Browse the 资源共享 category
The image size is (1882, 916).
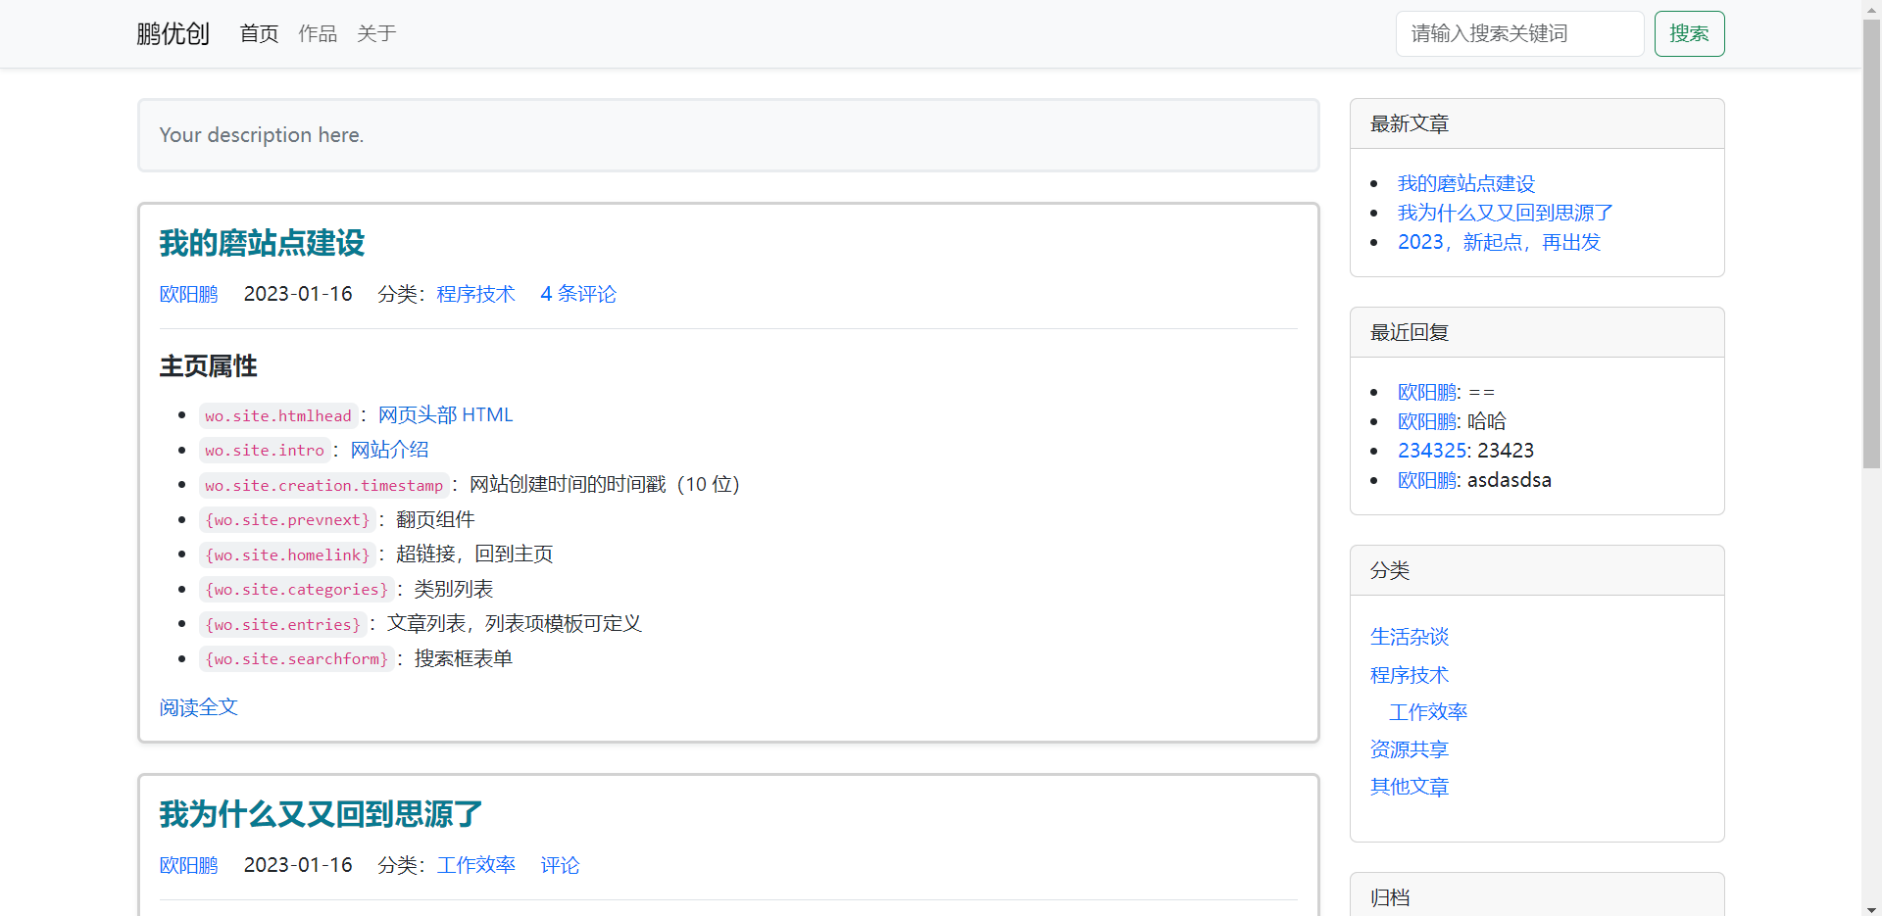click(x=1409, y=749)
